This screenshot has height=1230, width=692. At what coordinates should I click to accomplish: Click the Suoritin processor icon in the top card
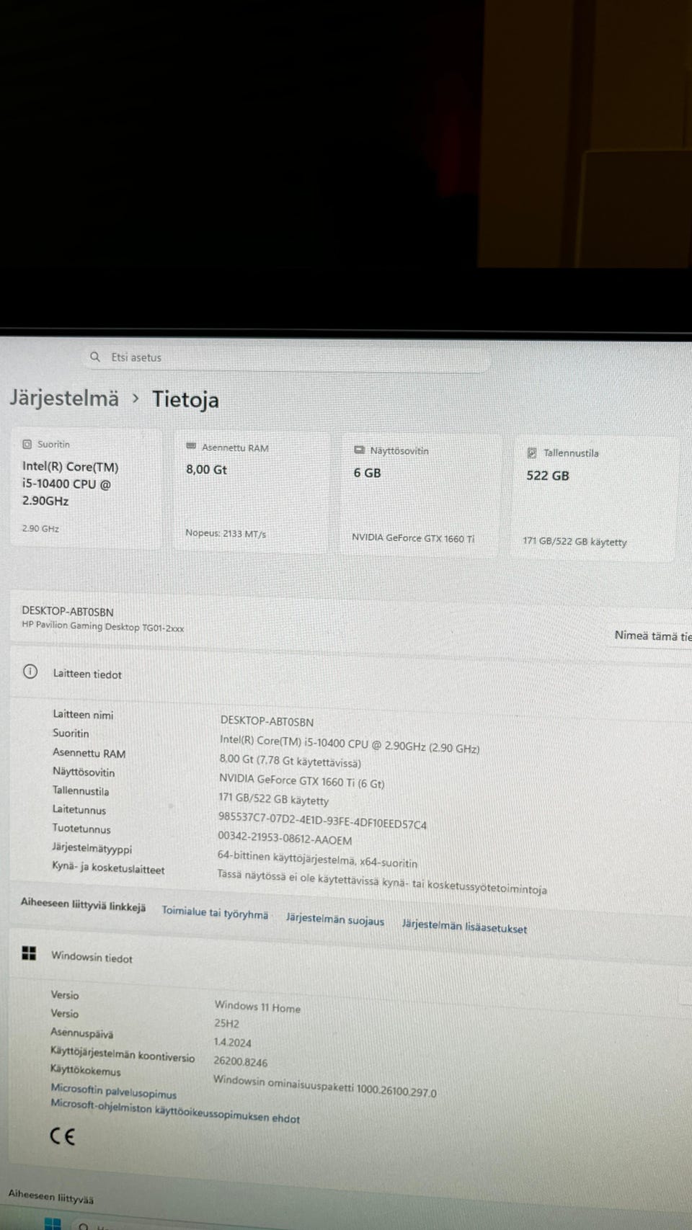pos(27,445)
